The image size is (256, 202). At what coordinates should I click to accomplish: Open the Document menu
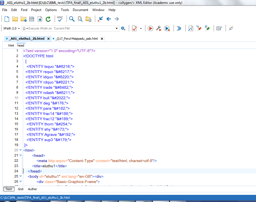(80, 10)
